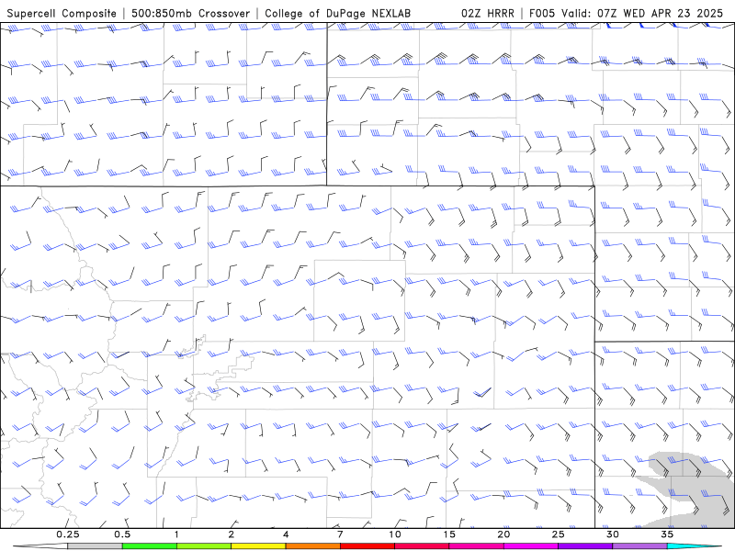The width and height of the screenshot is (735, 551).
Task: Click the 0.25 color scale label
Action: (x=67, y=534)
